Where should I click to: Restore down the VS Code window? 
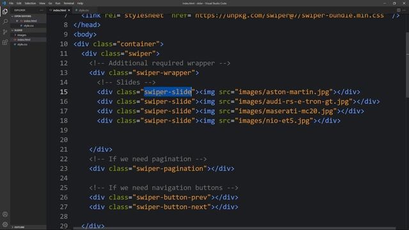(394, 3)
